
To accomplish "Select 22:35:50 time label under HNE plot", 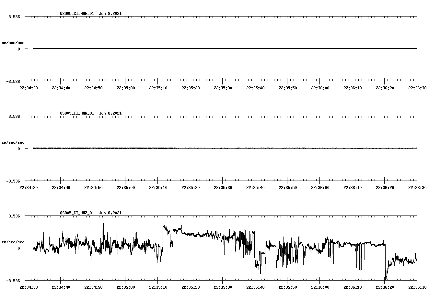I will tap(288, 88).
